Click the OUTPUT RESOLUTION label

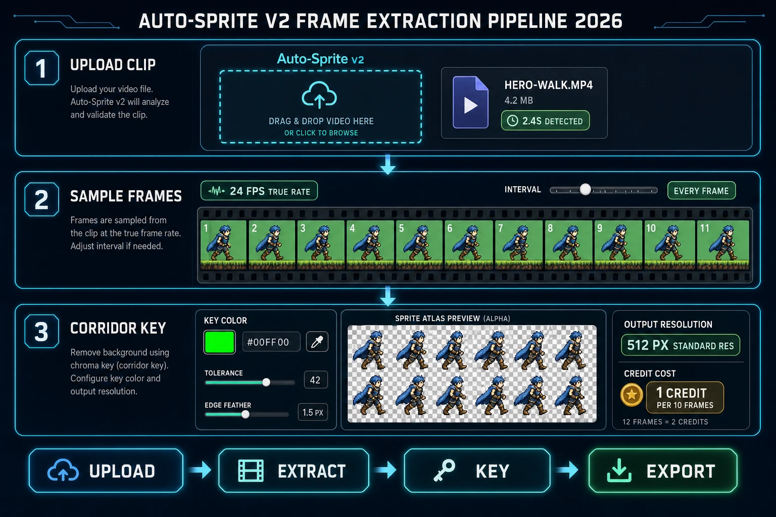click(668, 325)
